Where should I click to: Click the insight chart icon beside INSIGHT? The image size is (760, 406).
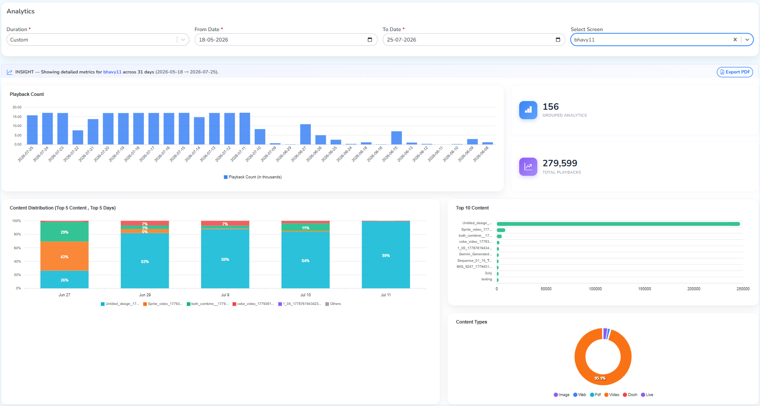click(9, 72)
